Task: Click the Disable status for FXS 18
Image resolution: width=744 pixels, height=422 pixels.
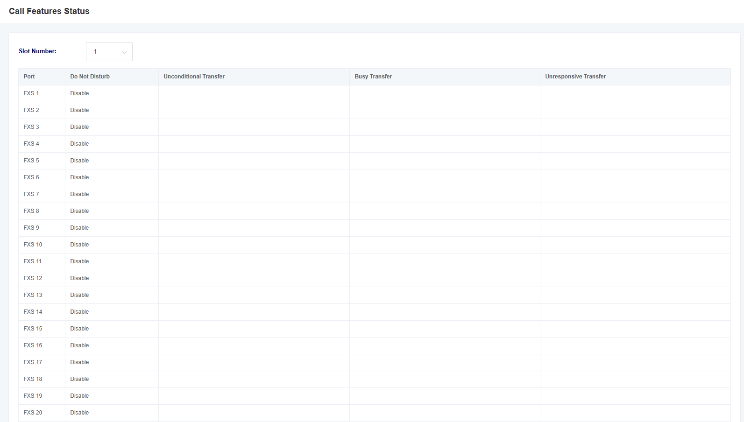Action: pos(79,379)
